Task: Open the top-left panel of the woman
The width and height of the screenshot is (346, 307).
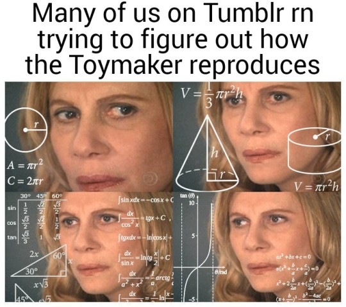Action: pyautogui.click(x=89, y=136)
